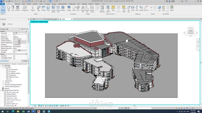Screen dimensions: 202x113
Task: Collapse the Schedules/Quantities (all) node
Action: (x=1, y=90)
